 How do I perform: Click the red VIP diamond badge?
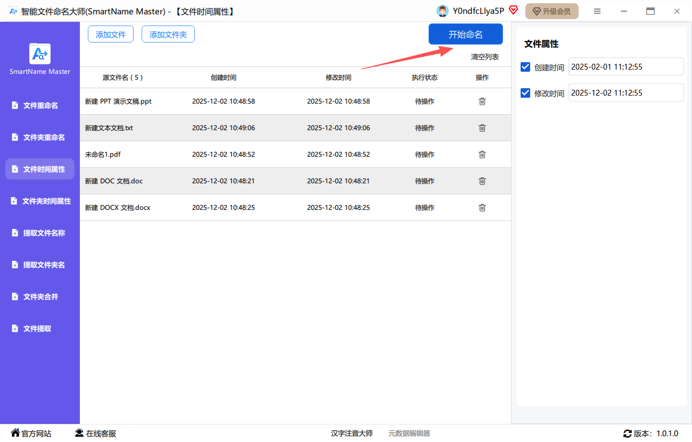(513, 10)
